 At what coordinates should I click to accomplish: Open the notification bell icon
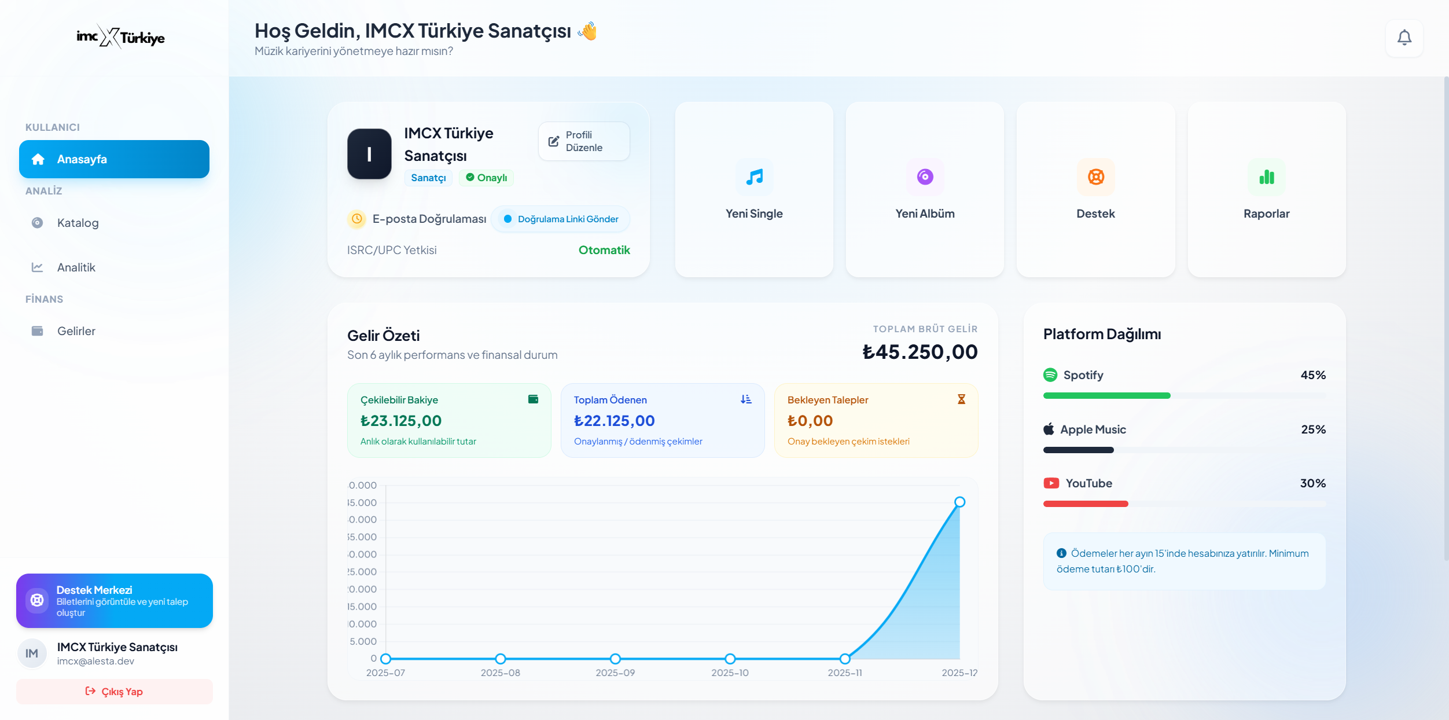(1404, 37)
